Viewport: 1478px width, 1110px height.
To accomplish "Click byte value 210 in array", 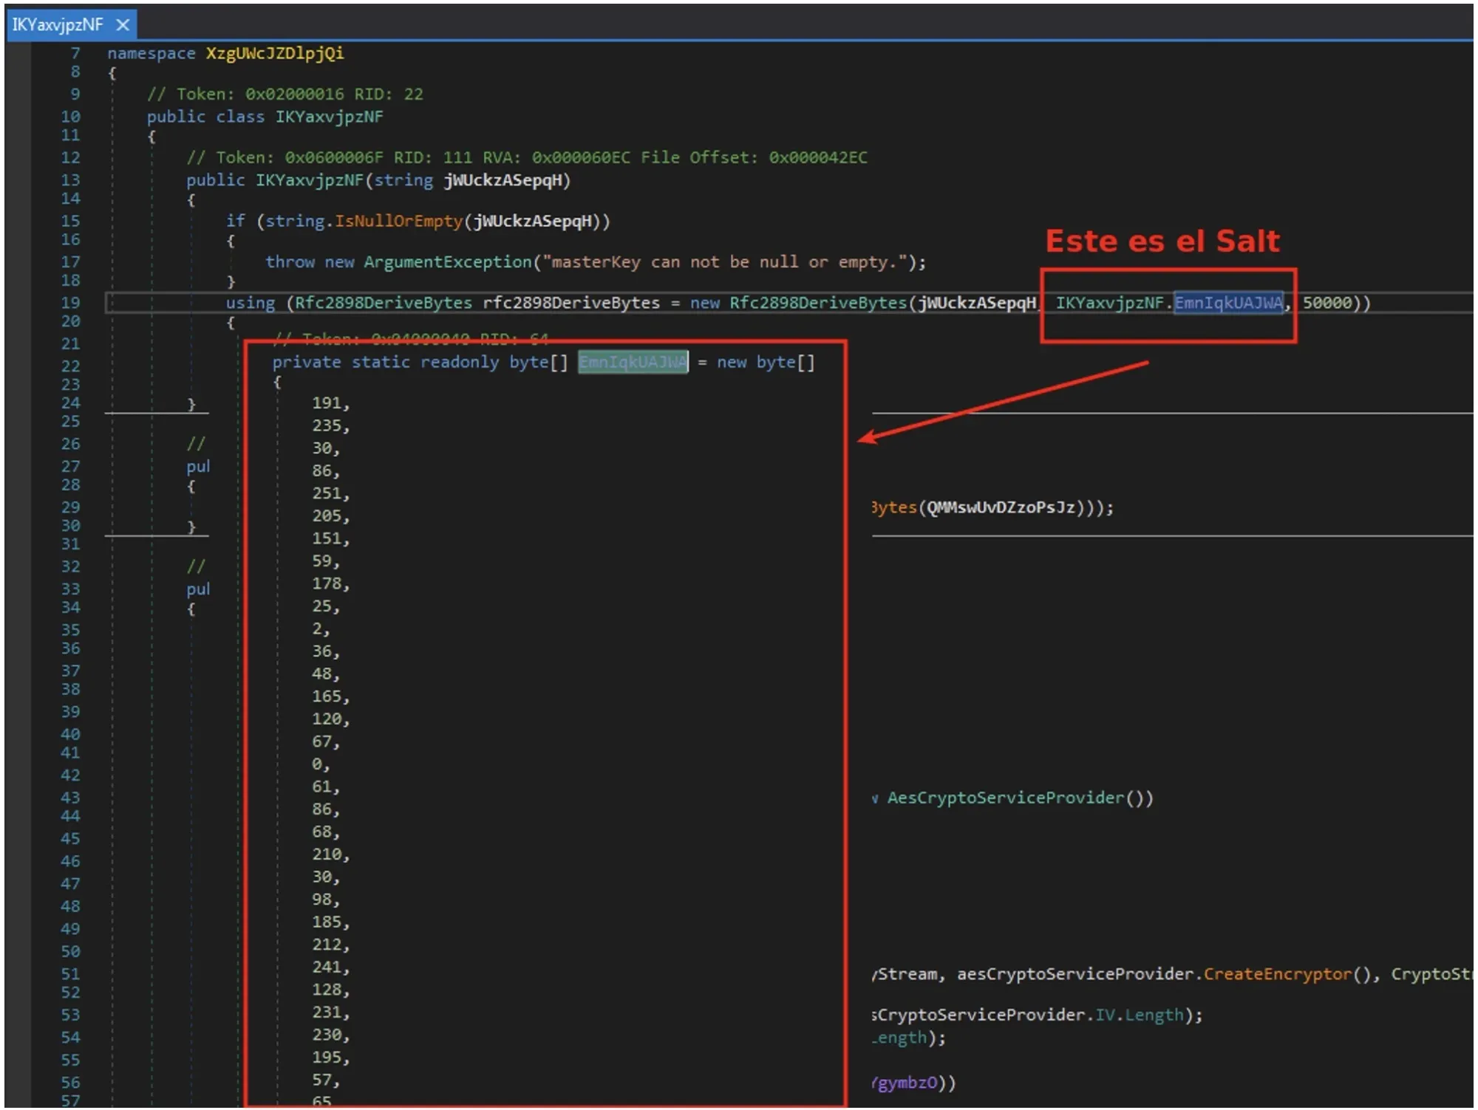I will tap(327, 854).
